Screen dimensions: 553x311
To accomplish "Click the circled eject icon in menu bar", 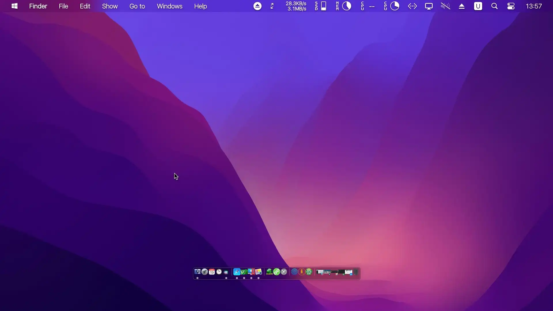I will (x=257, y=6).
